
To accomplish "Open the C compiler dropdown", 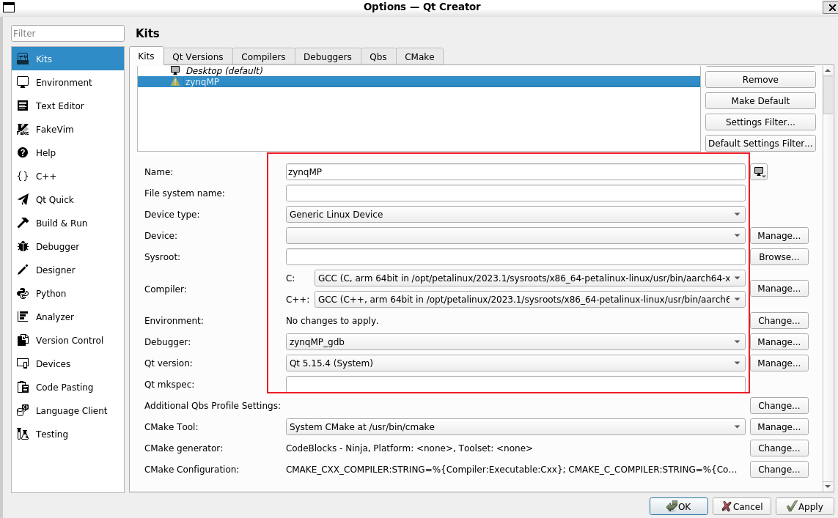I will coord(529,278).
